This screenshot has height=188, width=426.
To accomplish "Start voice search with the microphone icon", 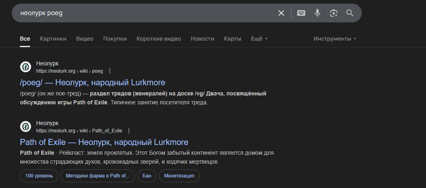I will pyautogui.click(x=317, y=13).
